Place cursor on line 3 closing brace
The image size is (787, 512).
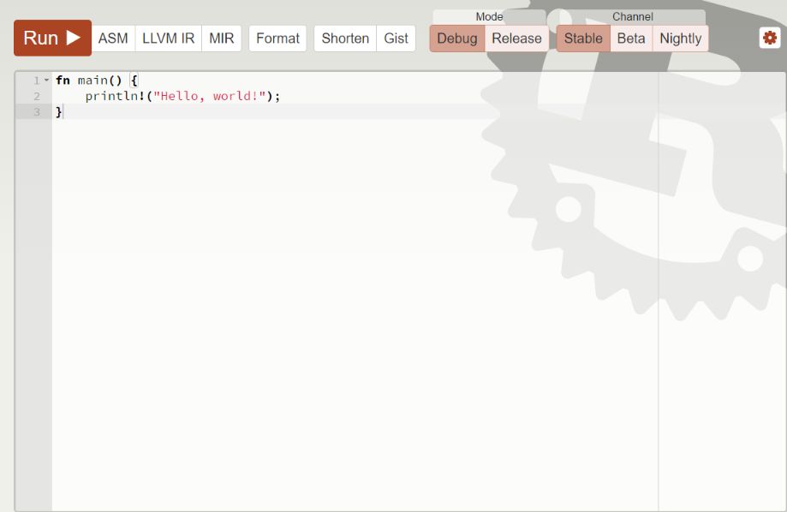[x=57, y=111]
